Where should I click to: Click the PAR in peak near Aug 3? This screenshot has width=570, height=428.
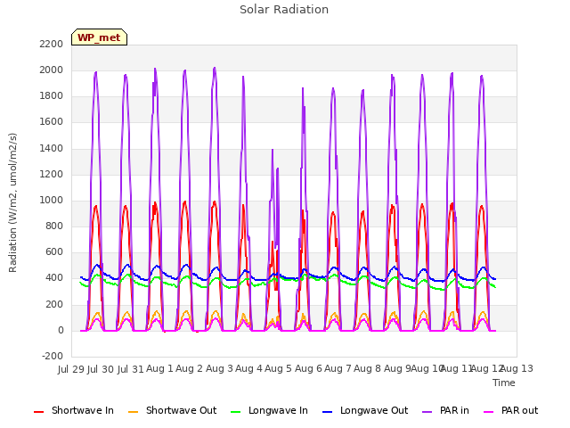[215, 68]
